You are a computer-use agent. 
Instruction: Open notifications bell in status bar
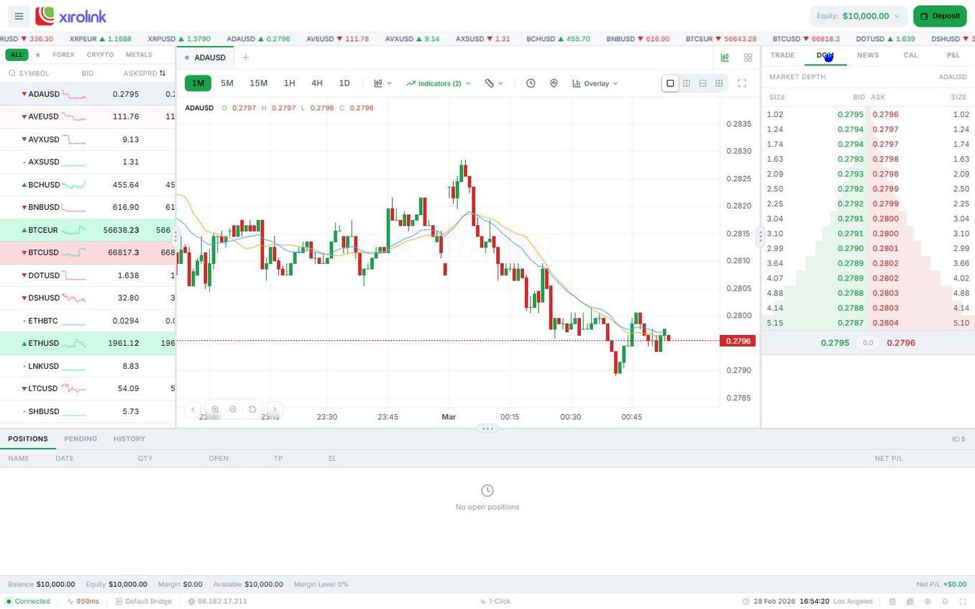coord(945,601)
